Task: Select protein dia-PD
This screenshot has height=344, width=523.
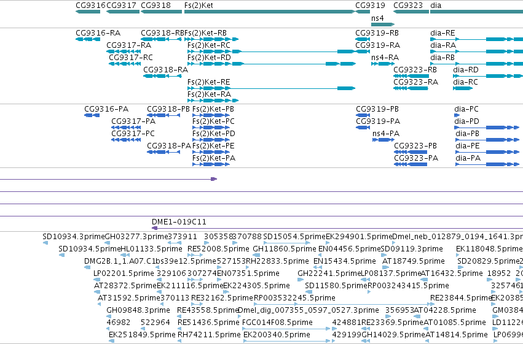Action: (487, 128)
